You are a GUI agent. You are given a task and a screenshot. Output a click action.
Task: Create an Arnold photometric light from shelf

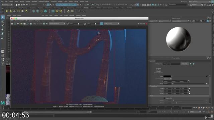click(15, 11)
